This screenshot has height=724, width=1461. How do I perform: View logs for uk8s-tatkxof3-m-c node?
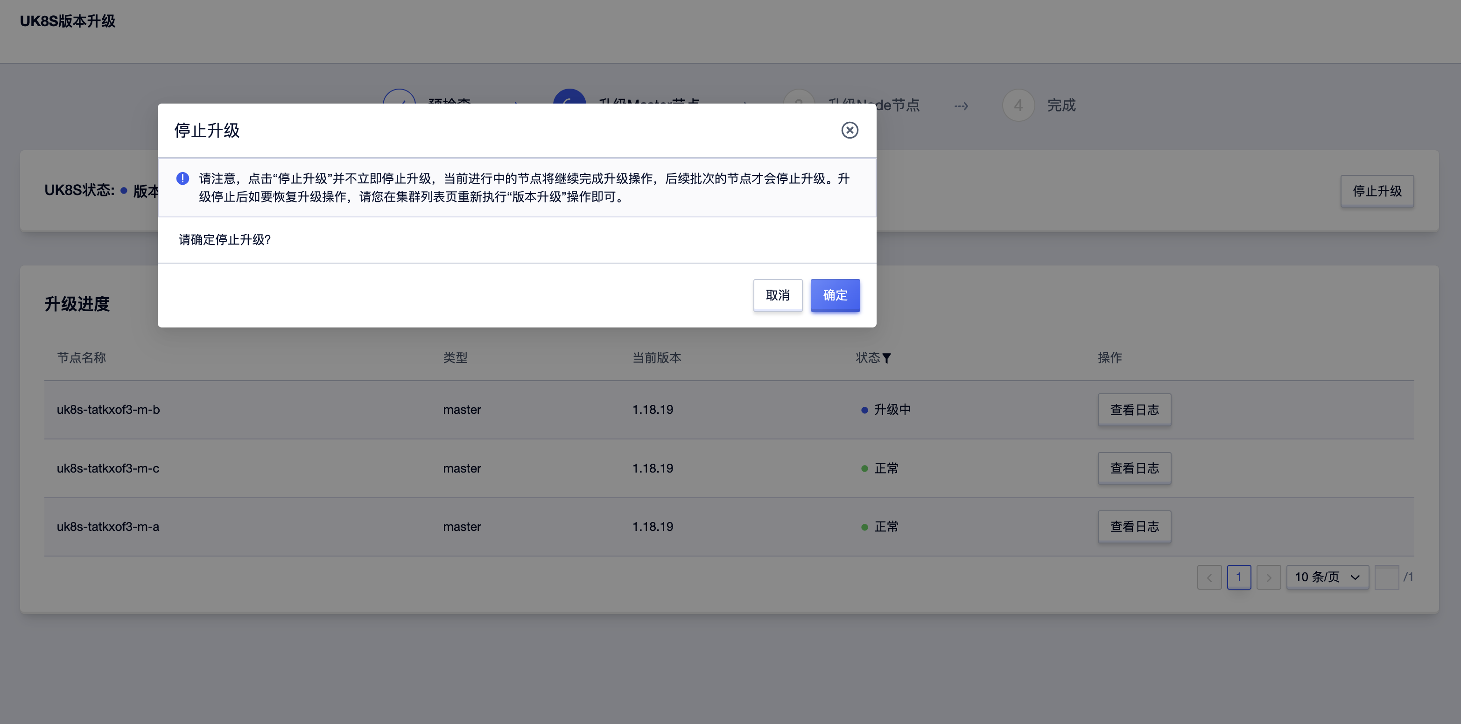[x=1134, y=468]
